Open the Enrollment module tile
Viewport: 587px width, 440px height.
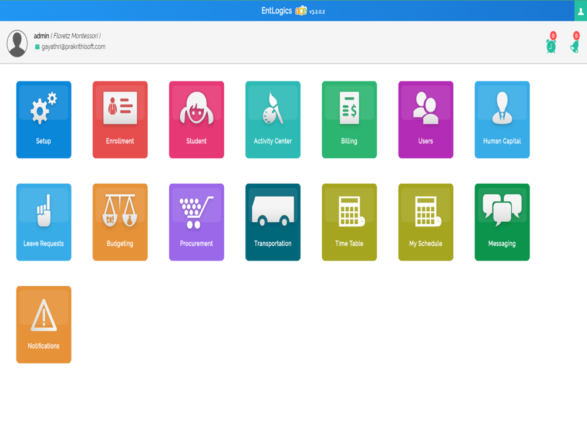pyautogui.click(x=120, y=120)
